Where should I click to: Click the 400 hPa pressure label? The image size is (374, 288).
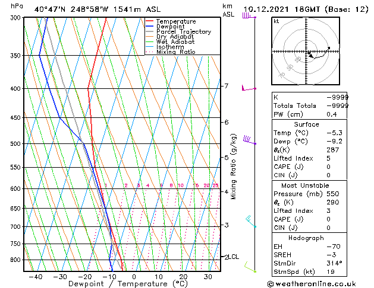17,89
